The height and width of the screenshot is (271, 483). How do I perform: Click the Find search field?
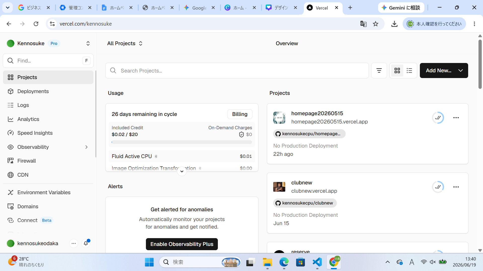tap(48, 61)
